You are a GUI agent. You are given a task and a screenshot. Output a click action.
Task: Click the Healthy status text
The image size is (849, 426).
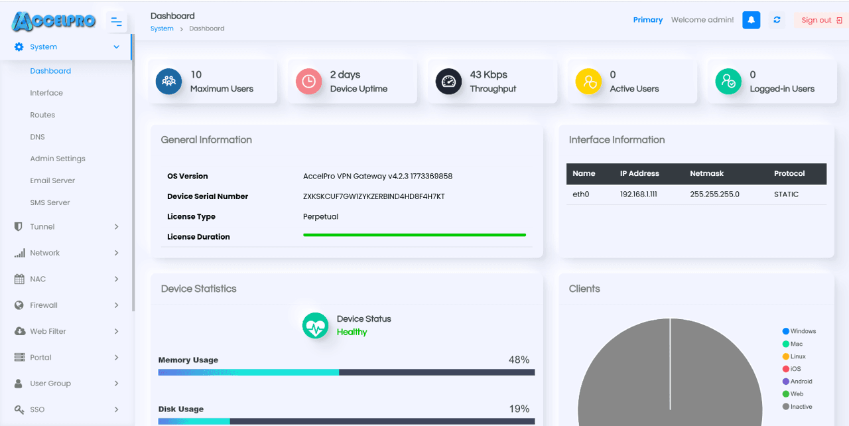click(x=352, y=332)
